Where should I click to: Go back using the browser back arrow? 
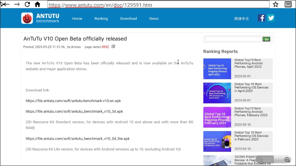(x=5, y=4)
